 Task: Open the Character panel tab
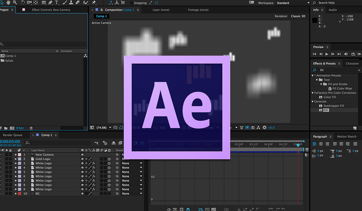(x=352, y=64)
